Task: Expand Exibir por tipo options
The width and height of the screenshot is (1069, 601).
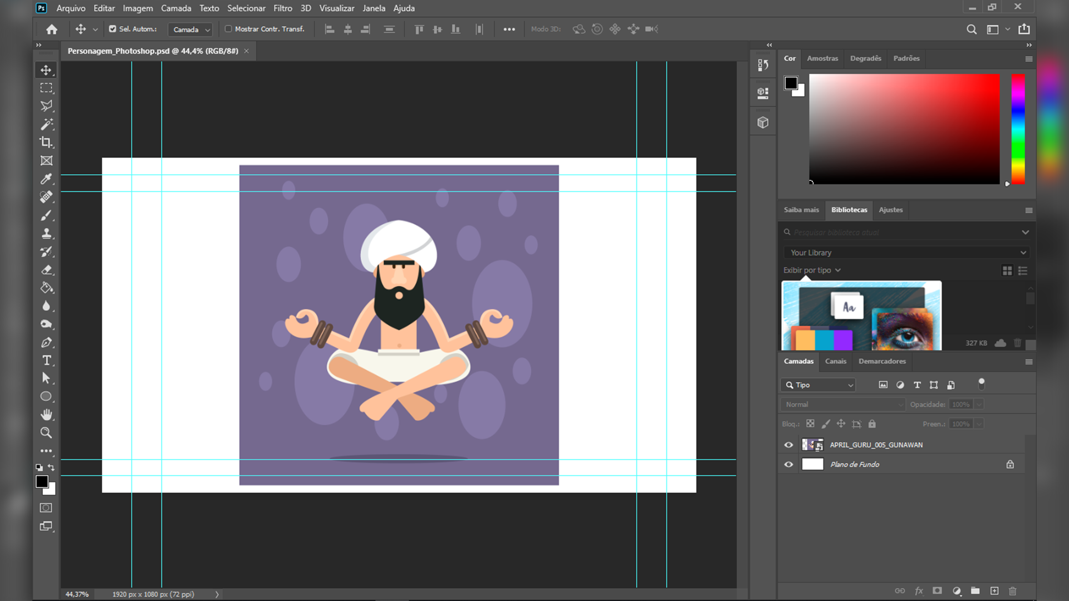Action: (812, 270)
